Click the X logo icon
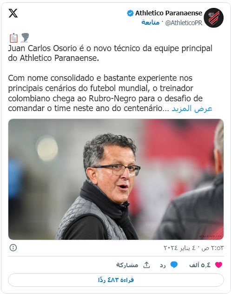Screen dimensions: 231x296 coord(13,13)
